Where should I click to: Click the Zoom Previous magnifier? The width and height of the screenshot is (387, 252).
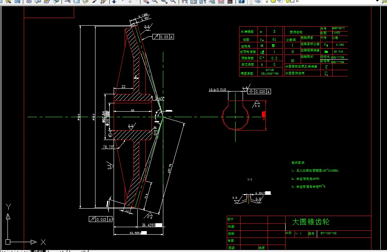coord(173,1)
